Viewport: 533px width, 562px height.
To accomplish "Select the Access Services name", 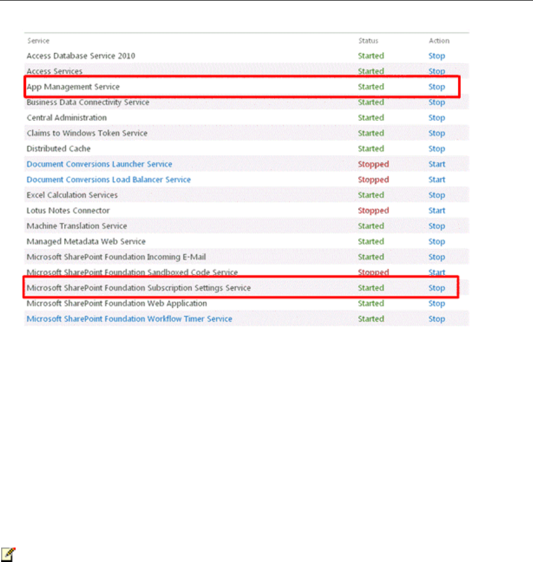I will tap(54, 71).
